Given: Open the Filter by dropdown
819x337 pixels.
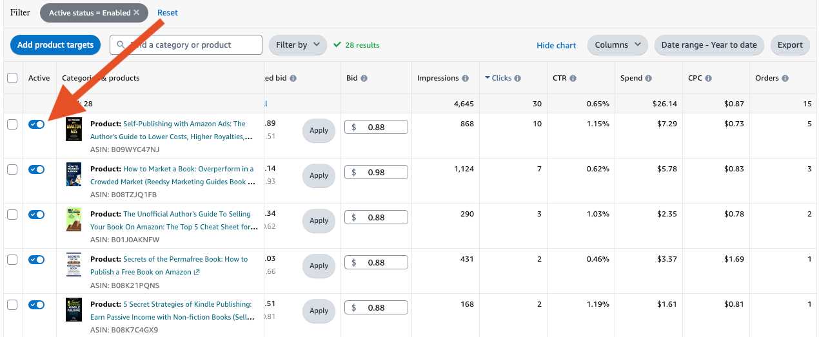Looking at the screenshot, I should [x=297, y=45].
